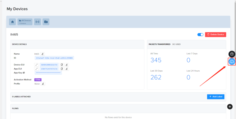
Task: Copy the Device EUI value
Action: point(62,65)
